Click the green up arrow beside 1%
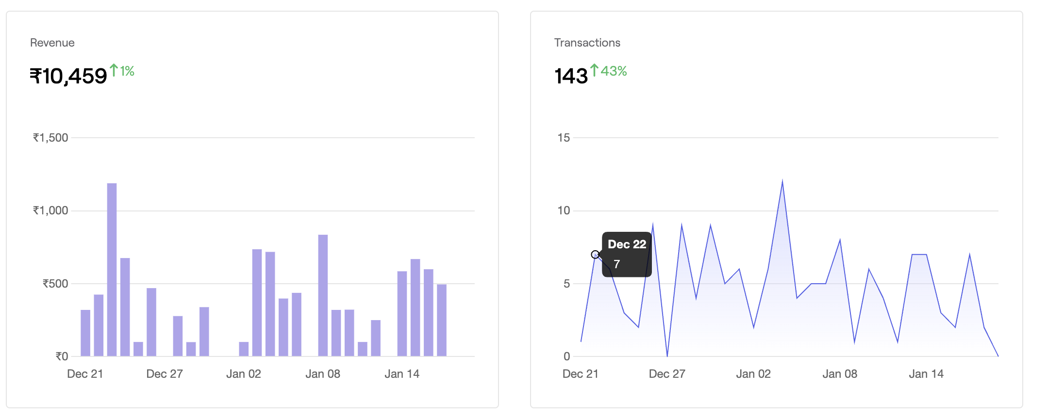 (114, 70)
